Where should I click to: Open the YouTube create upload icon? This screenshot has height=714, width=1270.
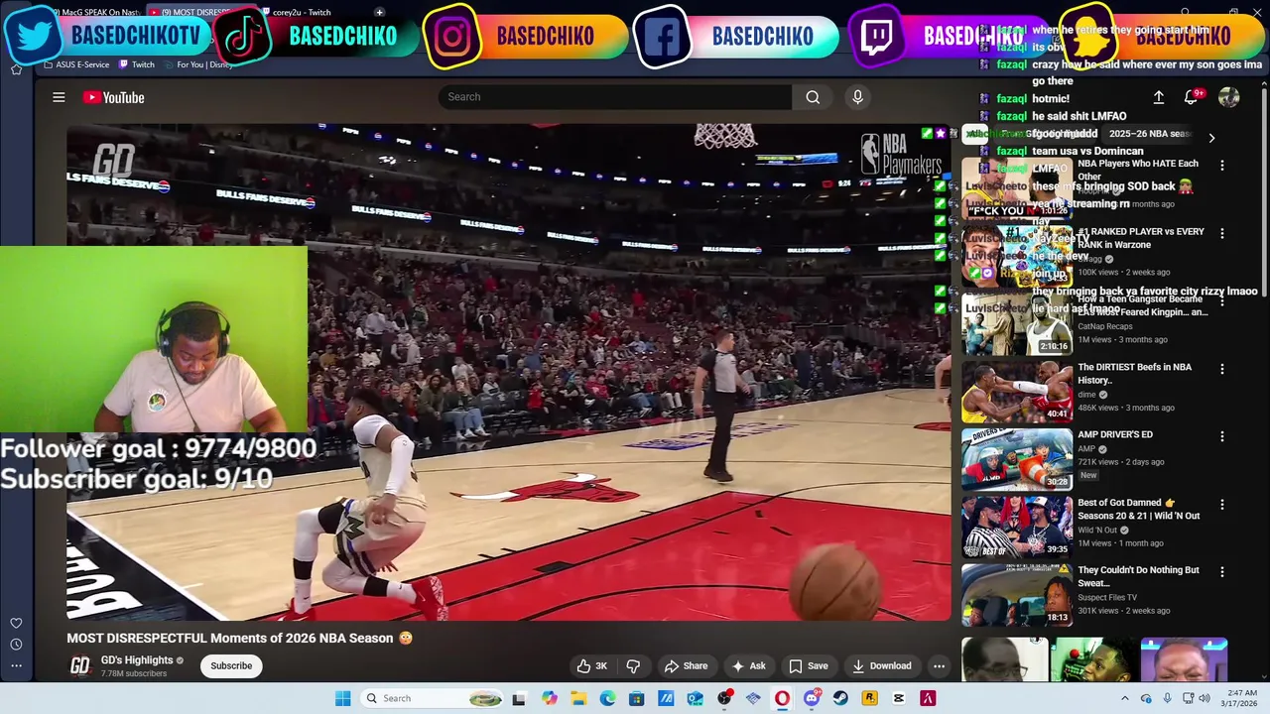point(1158,97)
